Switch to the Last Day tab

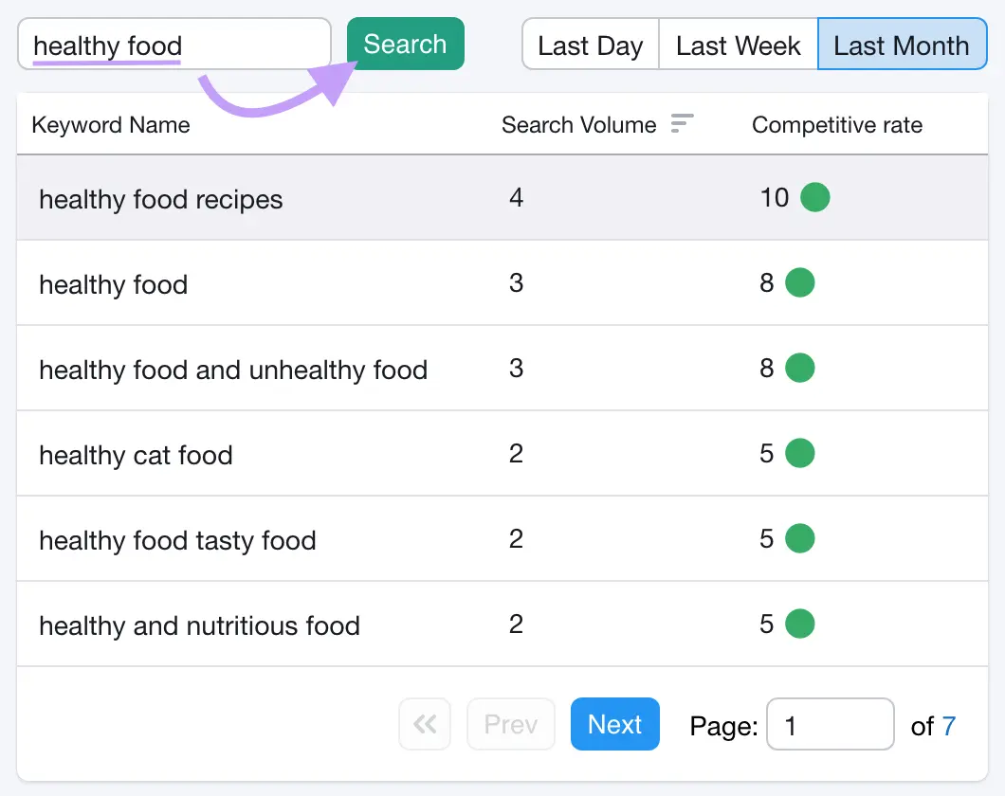590,44
